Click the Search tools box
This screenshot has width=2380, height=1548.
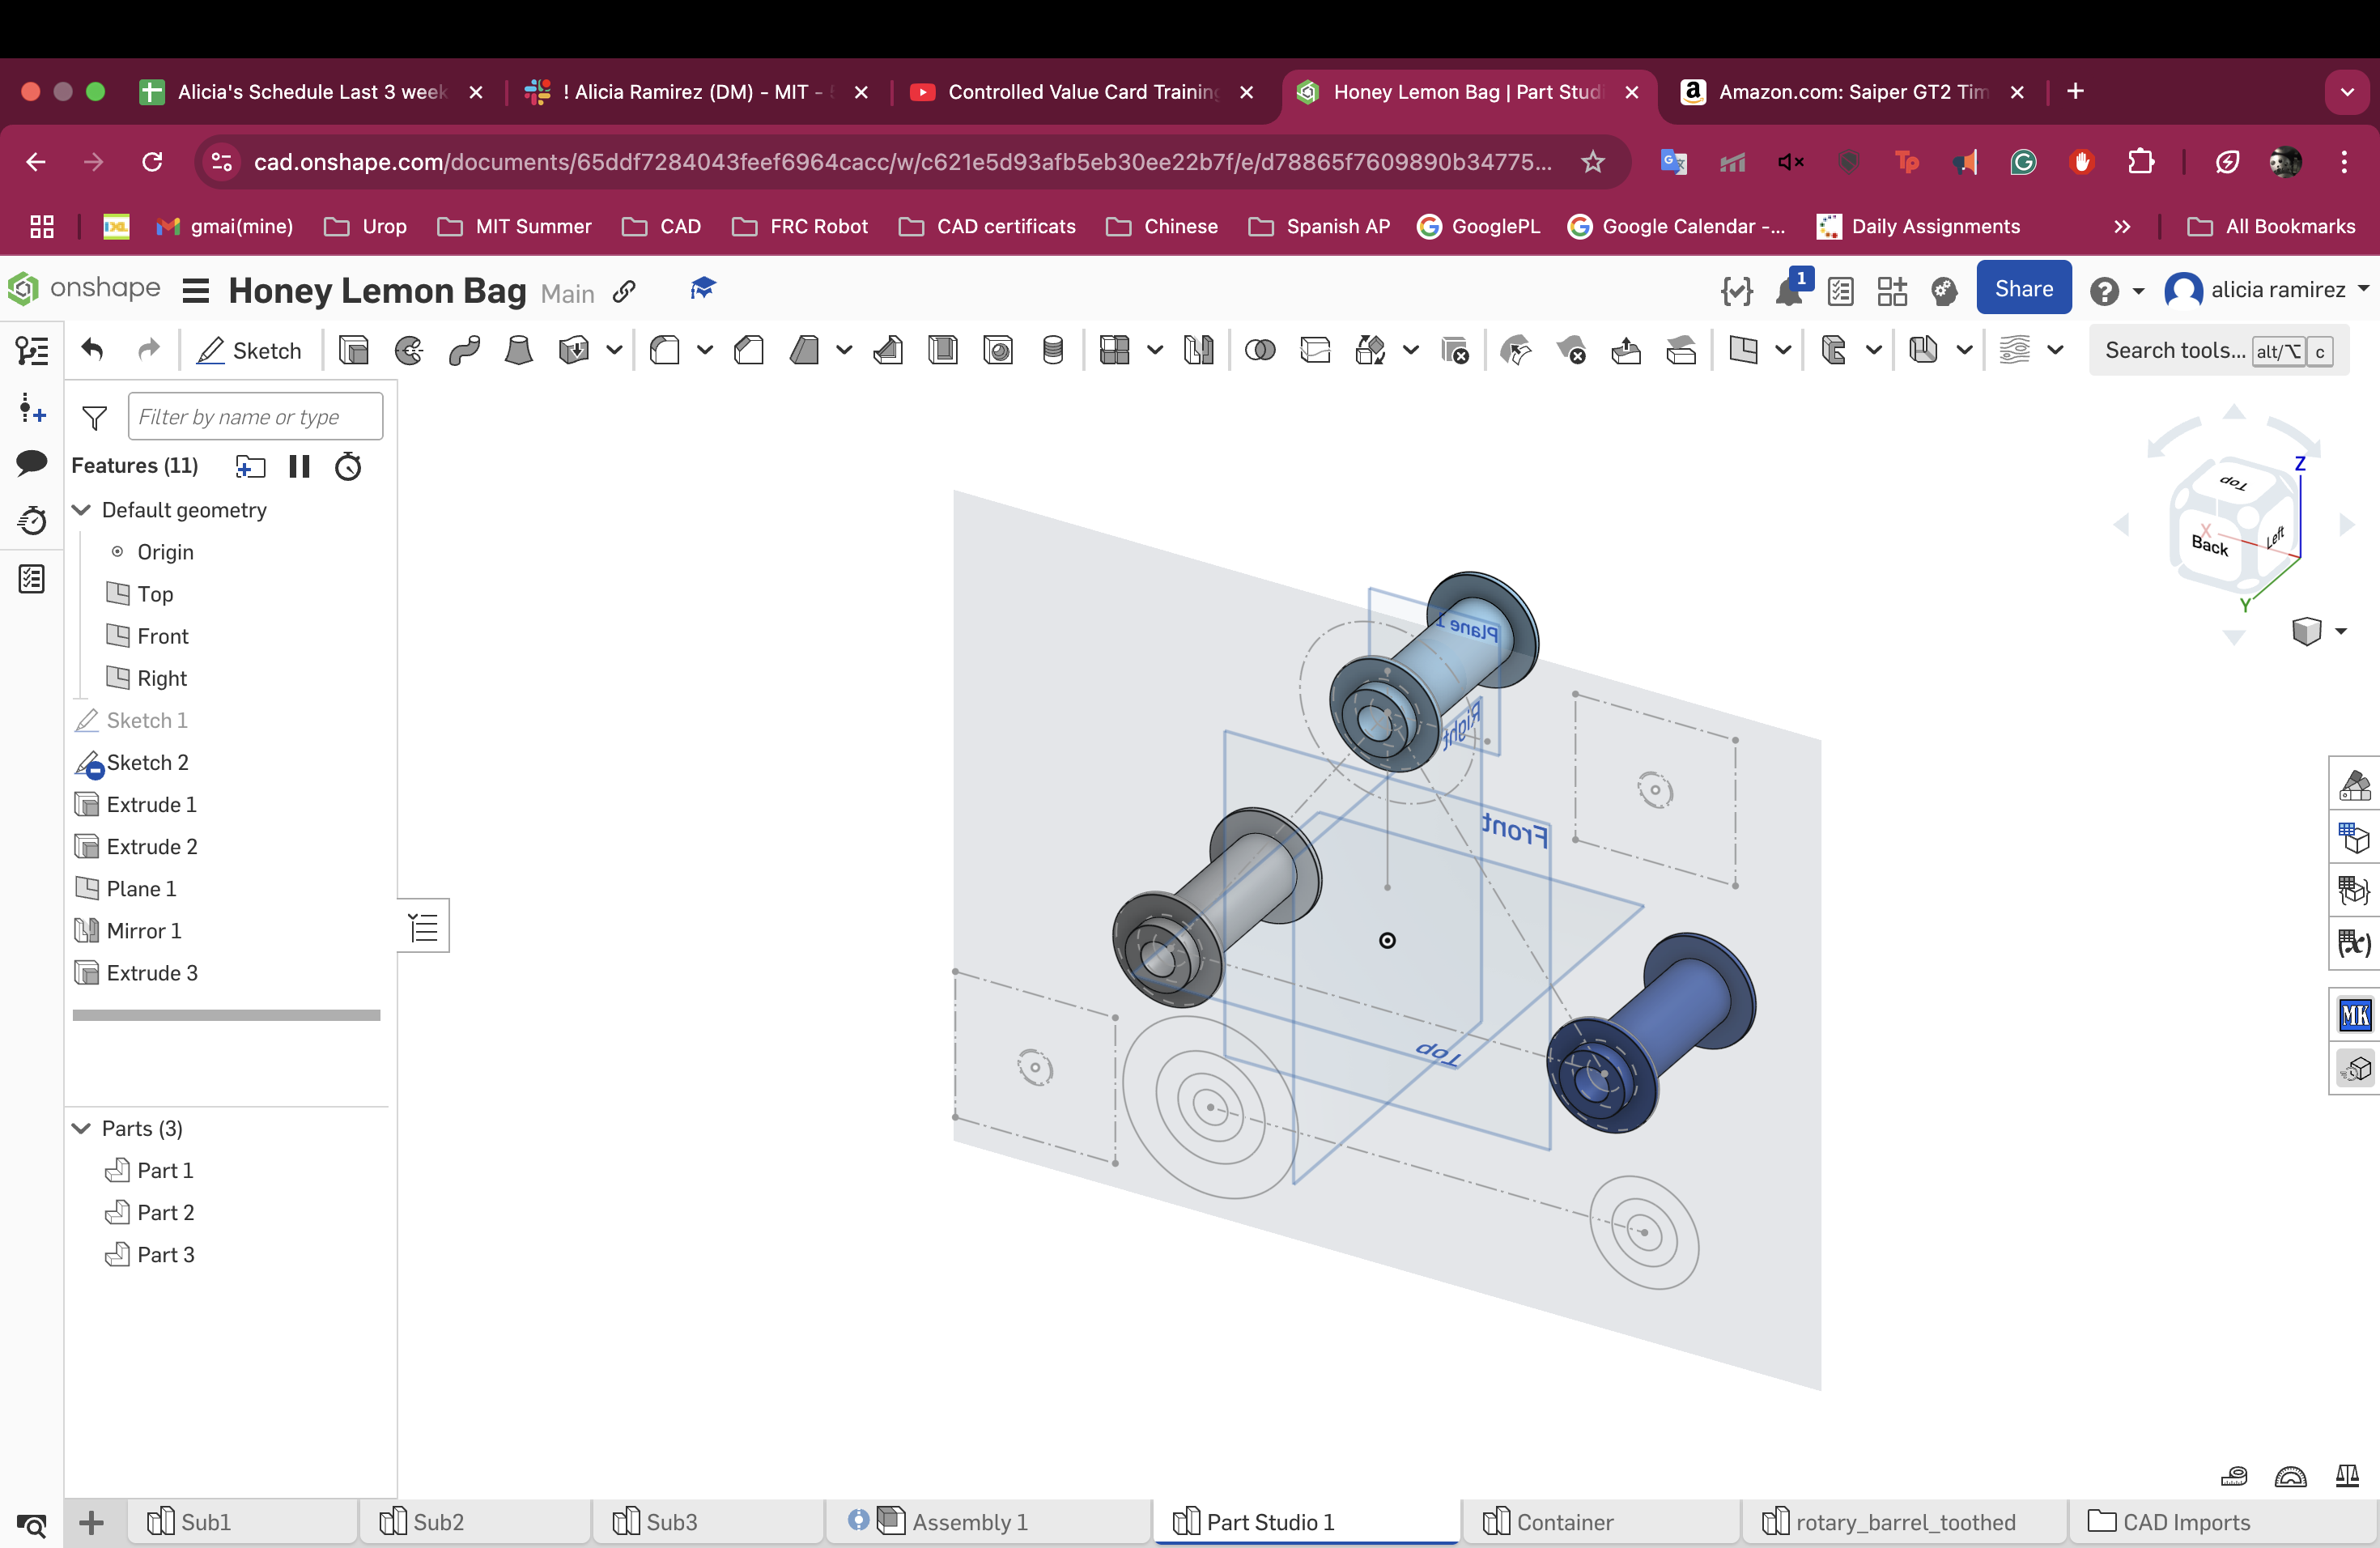click(x=2218, y=350)
